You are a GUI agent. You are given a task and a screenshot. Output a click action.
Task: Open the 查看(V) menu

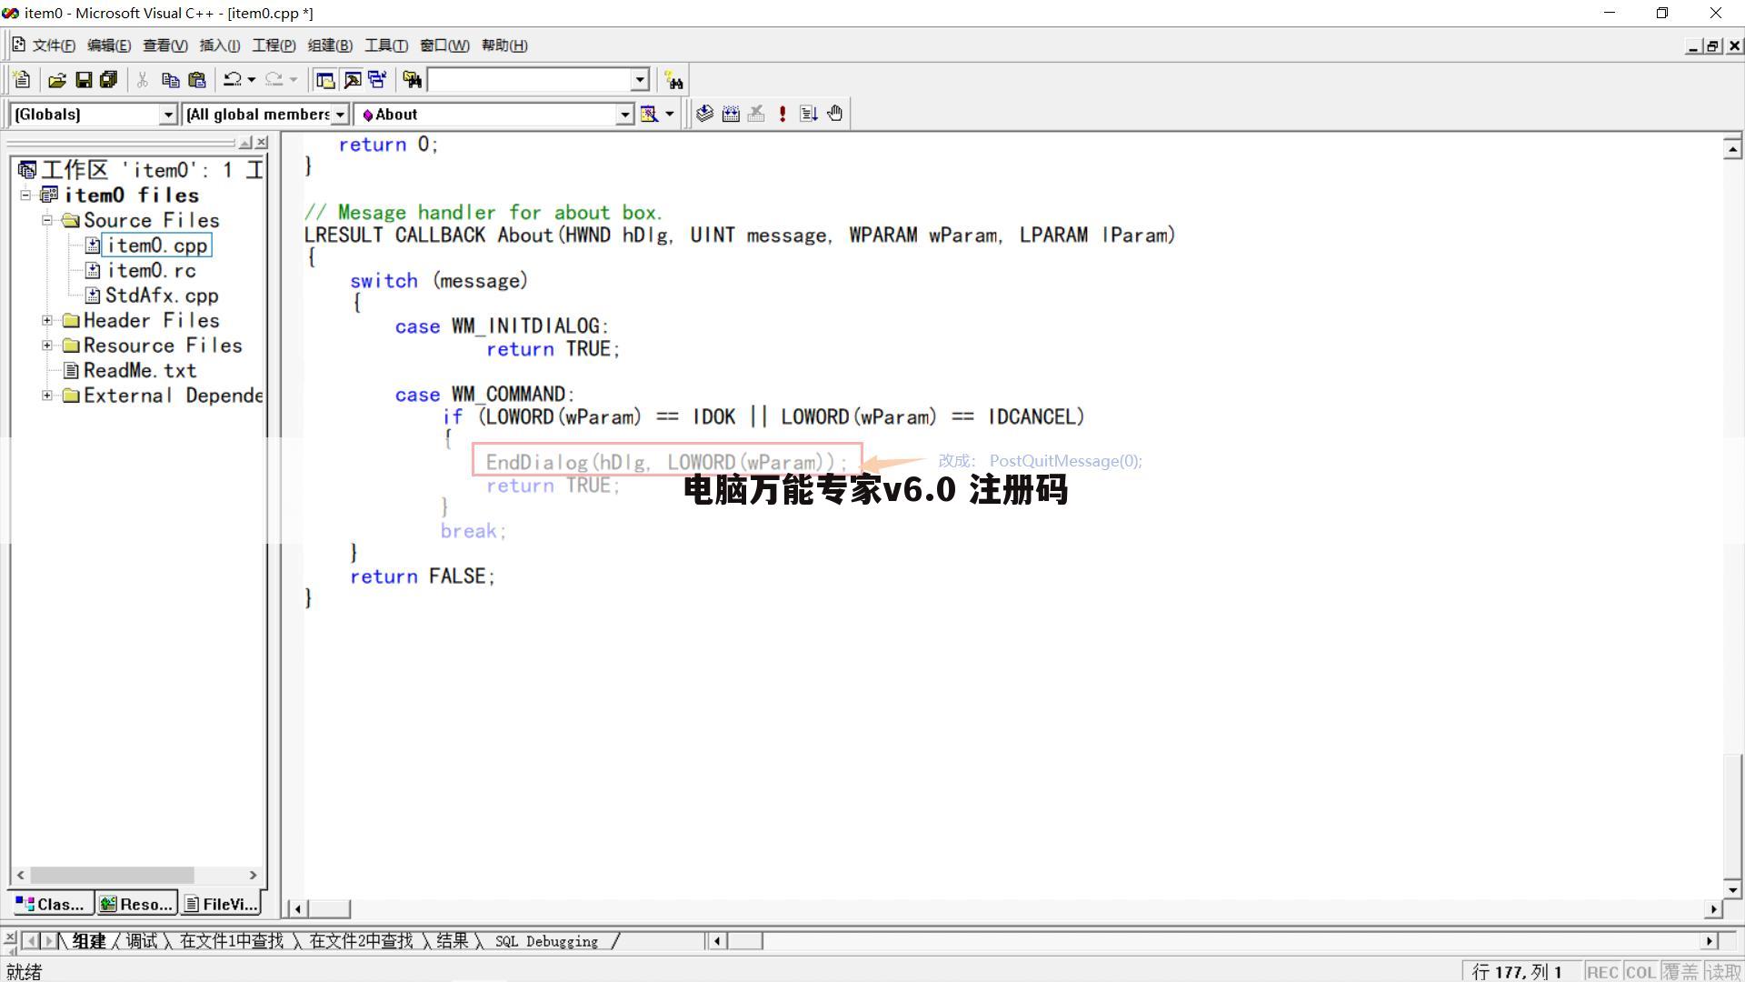click(165, 45)
